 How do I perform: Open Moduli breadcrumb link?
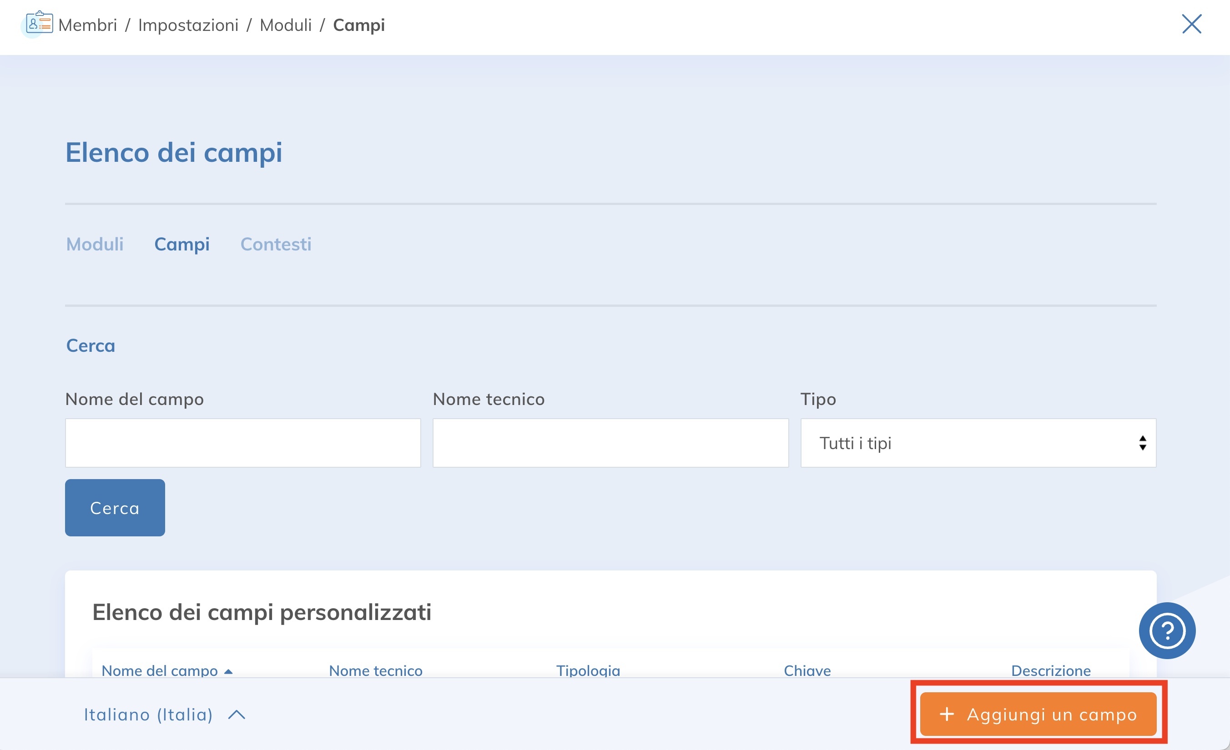click(x=286, y=25)
